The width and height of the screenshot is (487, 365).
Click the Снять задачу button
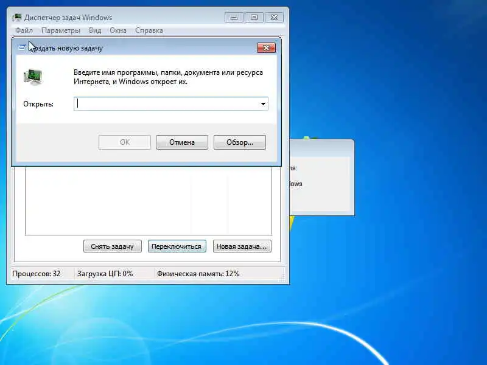[x=113, y=246]
